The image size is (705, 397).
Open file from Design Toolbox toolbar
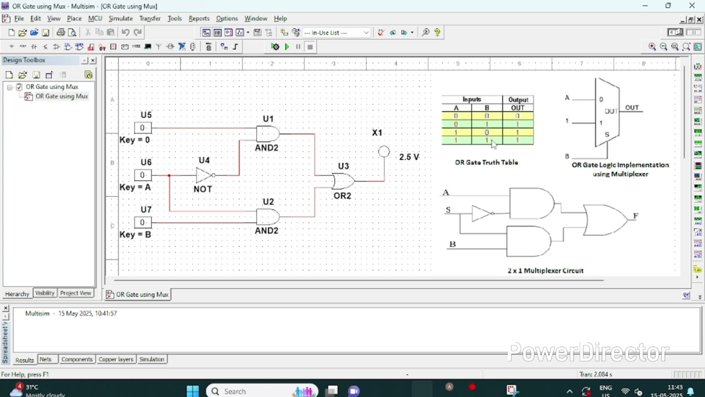23,75
